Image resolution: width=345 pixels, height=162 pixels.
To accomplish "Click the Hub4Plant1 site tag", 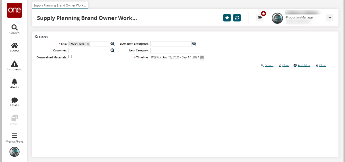I will tap(80, 44).
